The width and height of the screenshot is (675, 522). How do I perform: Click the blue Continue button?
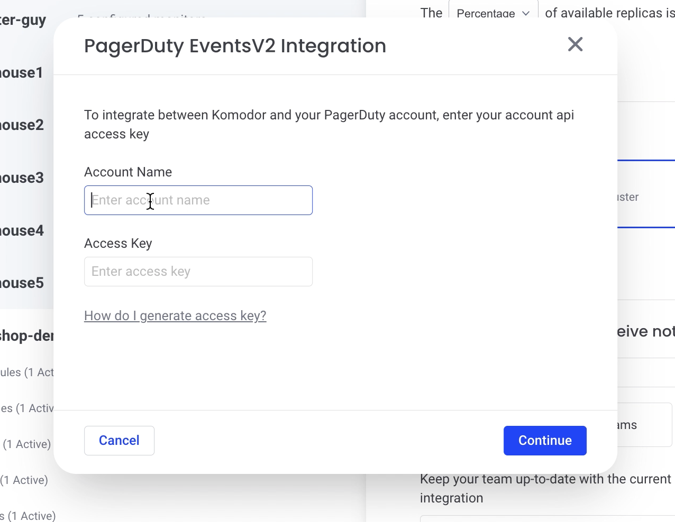(545, 441)
